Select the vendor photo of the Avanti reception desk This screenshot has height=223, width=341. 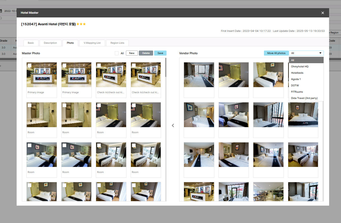coord(199,192)
